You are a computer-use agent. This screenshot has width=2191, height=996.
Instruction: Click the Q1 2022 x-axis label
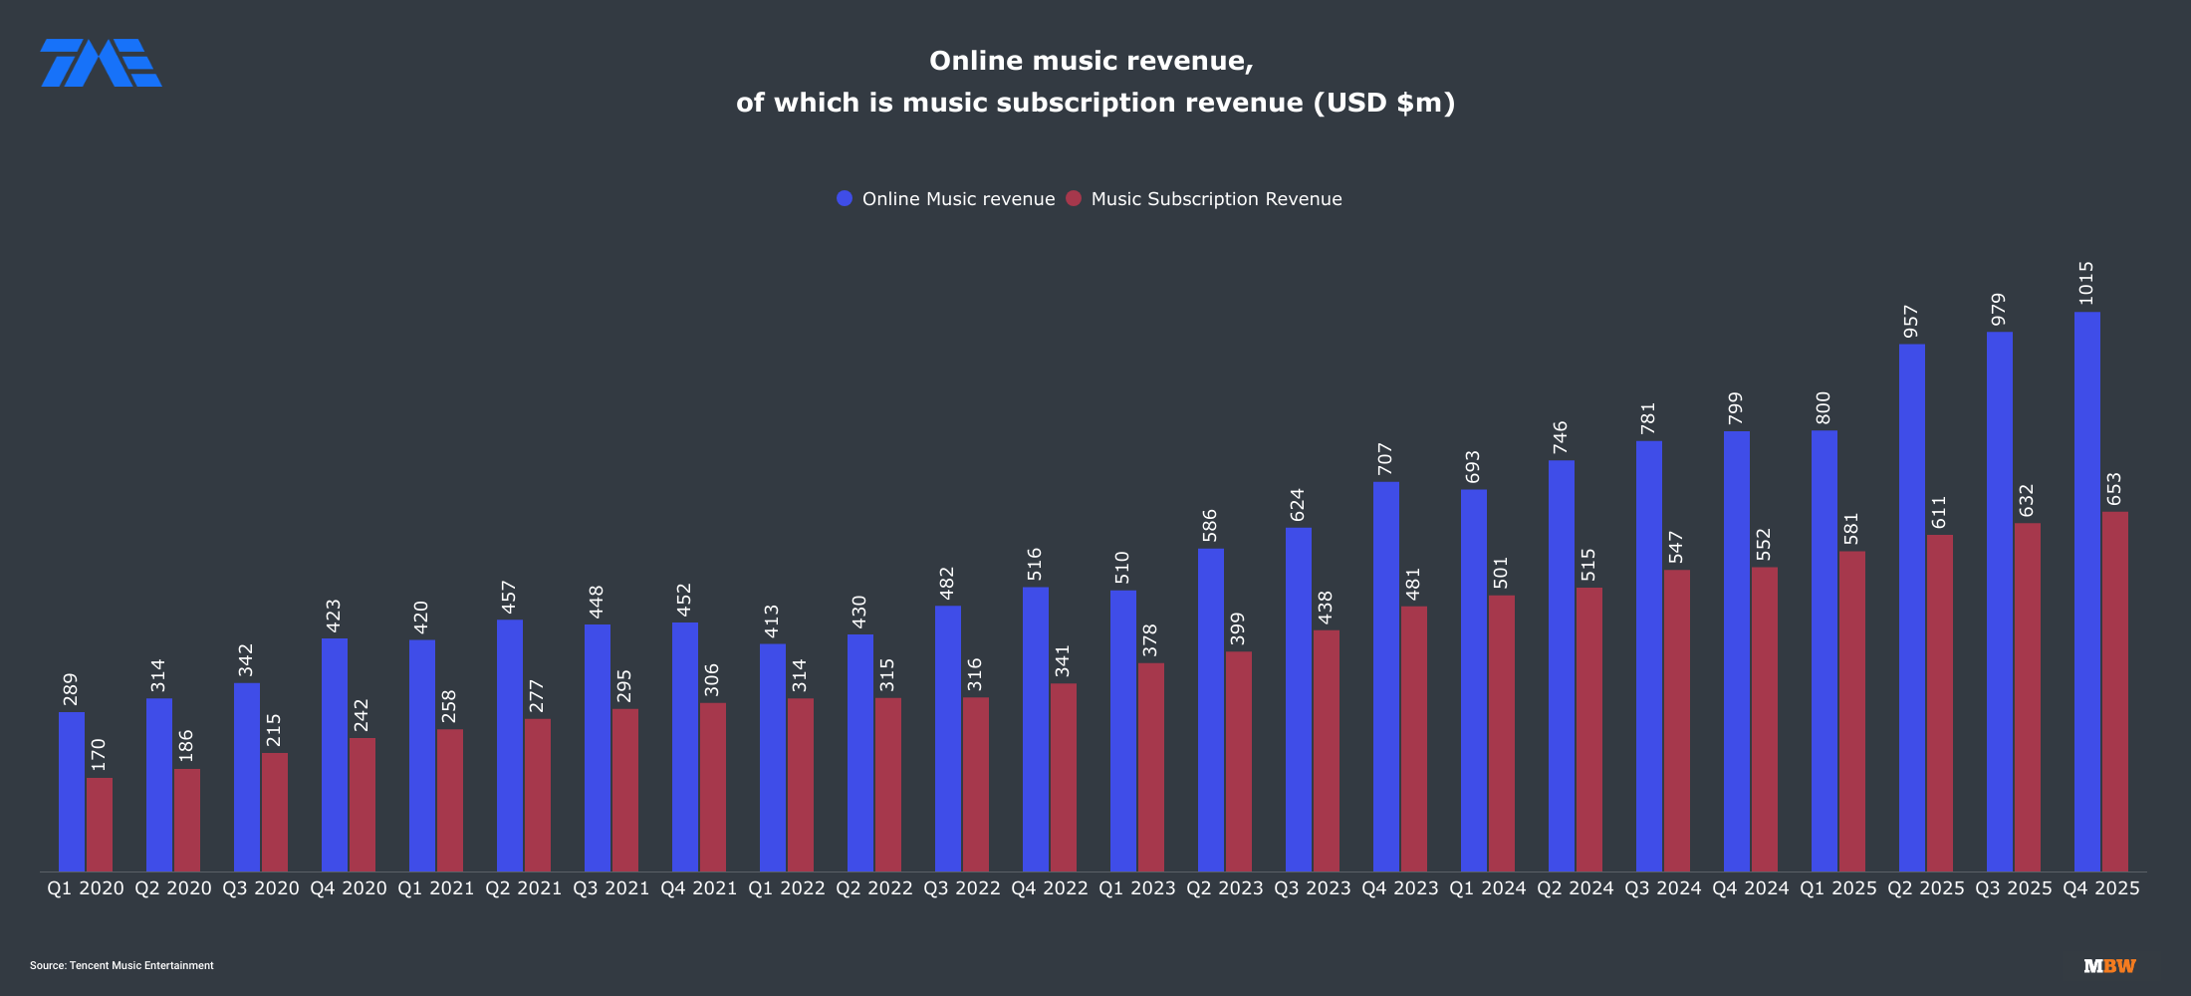point(786,888)
